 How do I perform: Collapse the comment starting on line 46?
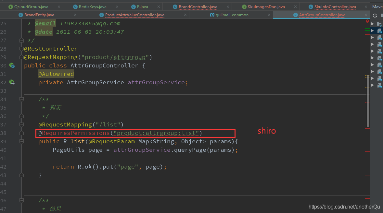[21, 201]
